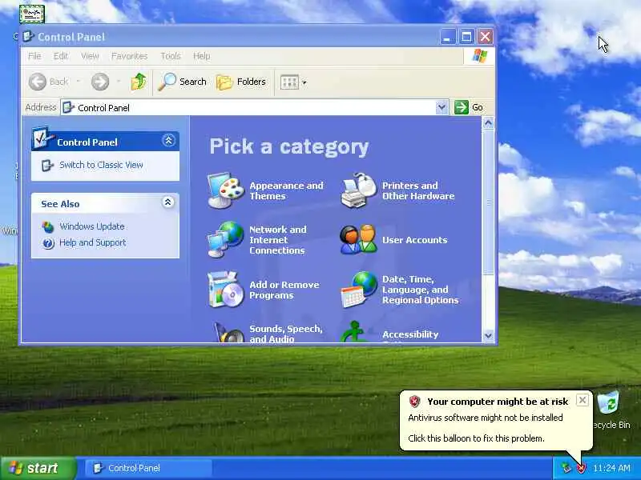
Task: Open Date, Time, Language, Regional Options icon
Action: coord(358,290)
